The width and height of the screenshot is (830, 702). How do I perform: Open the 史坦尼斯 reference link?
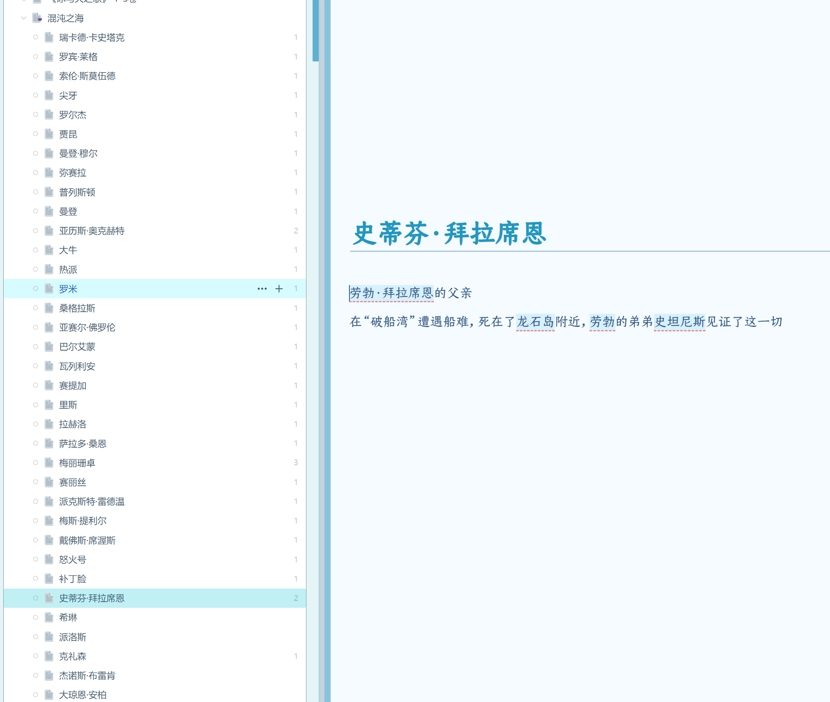click(x=679, y=322)
